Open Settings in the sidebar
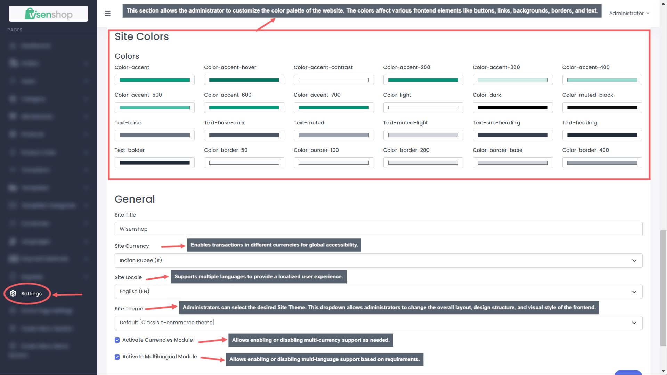Screen dimensions: 667x375 point(31,294)
